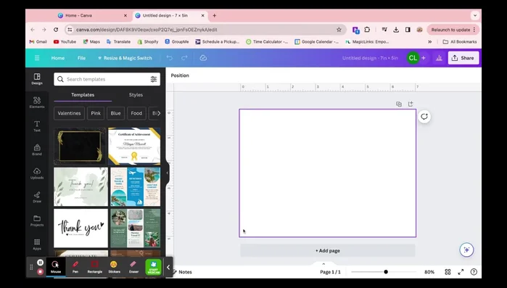
Task: Open the Draw tool panel
Action: coord(37,197)
